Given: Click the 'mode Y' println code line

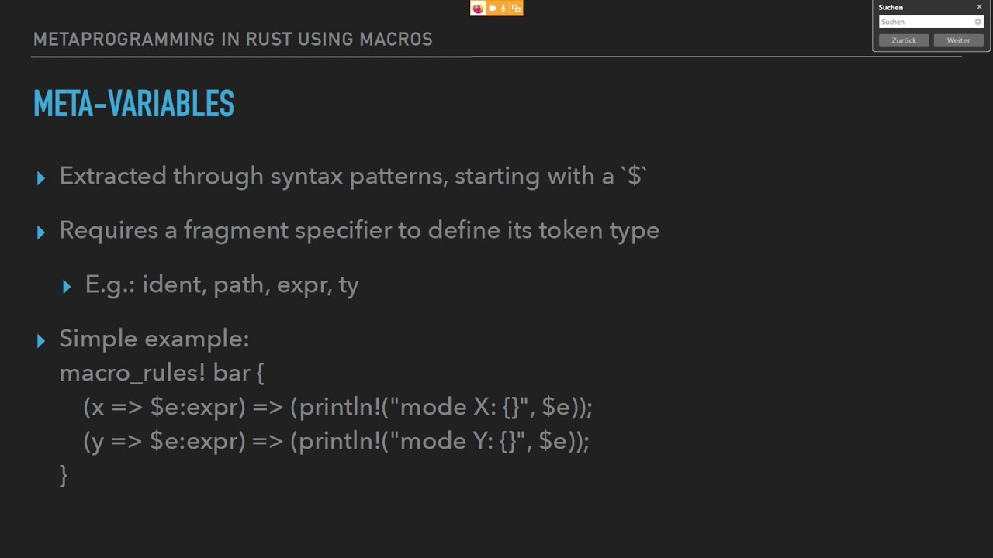Looking at the screenshot, I should pos(336,442).
